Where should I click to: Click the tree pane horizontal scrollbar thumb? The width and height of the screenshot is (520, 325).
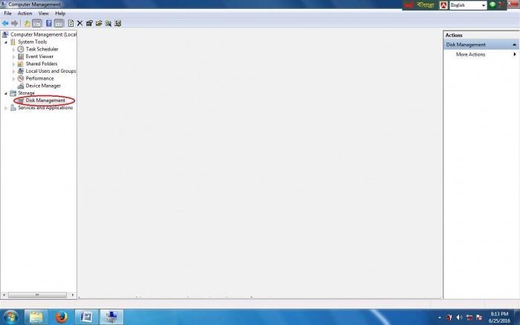(x=37, y=295)
